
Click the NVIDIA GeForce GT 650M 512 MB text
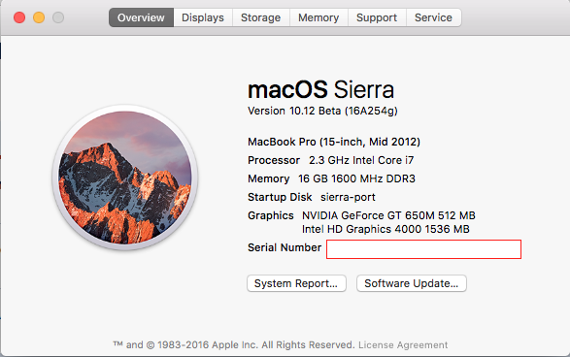pos(388,215)
